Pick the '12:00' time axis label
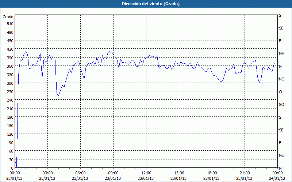Image resolution: width=292 pixels, height=182 pixels. 146,173
